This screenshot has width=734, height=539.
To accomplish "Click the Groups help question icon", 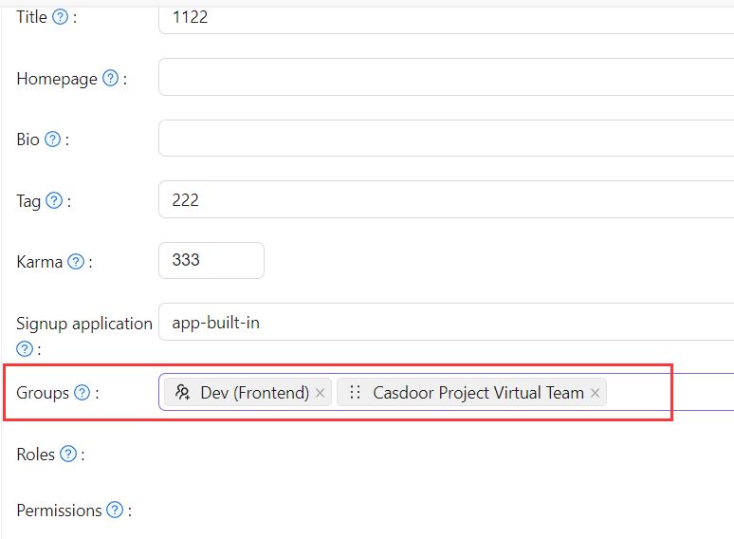I will 83,393.
